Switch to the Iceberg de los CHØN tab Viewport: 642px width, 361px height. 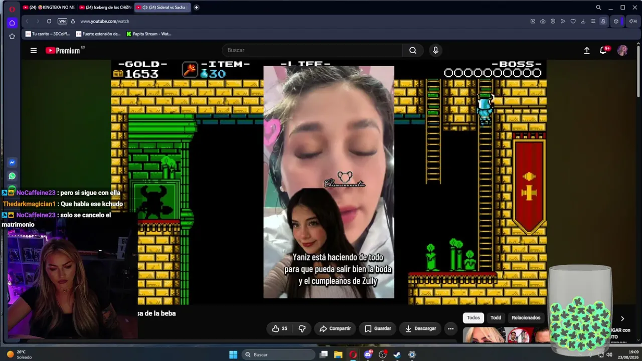[x=105, y=8]
